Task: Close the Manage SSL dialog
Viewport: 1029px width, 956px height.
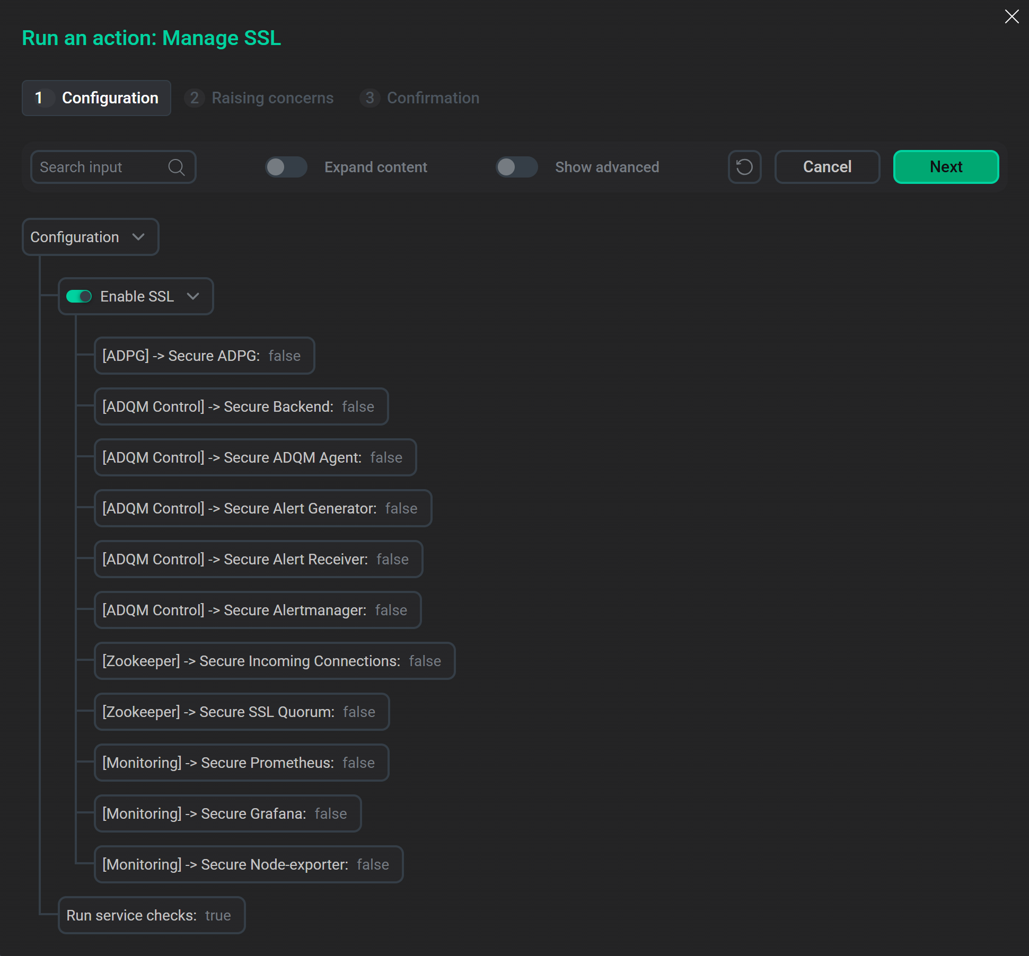Action: (1012, 16)
